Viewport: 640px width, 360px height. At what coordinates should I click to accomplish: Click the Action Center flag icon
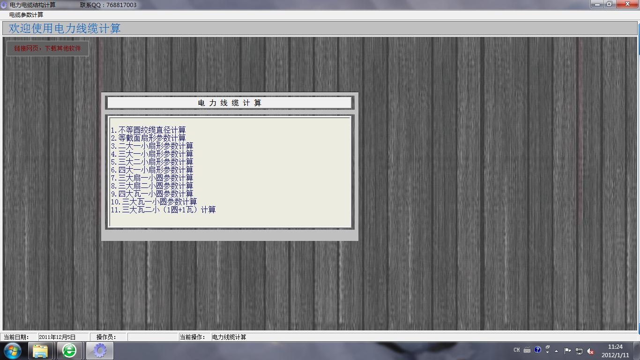click(567, 351)
